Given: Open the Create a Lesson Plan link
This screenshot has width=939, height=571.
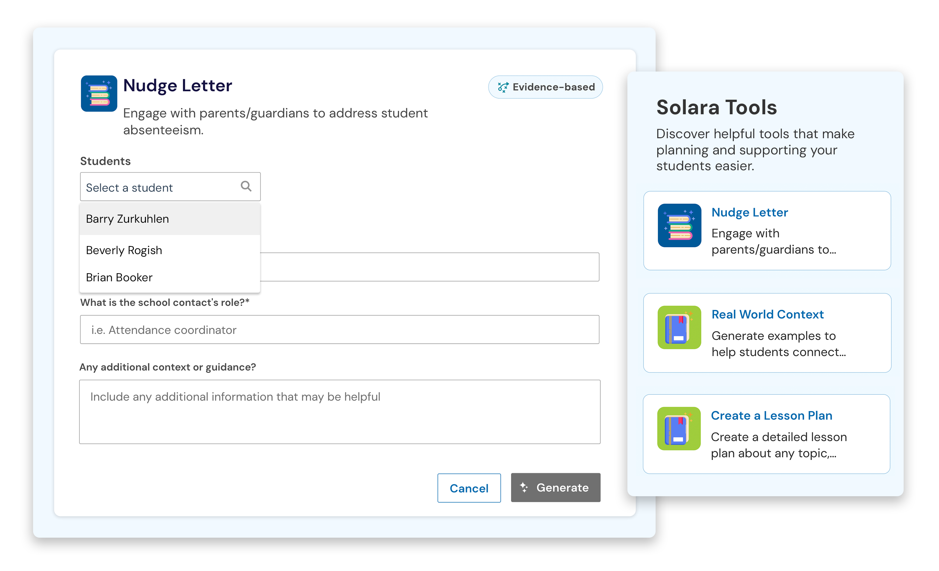Looking at the screenshot, I should coord(771,415).
